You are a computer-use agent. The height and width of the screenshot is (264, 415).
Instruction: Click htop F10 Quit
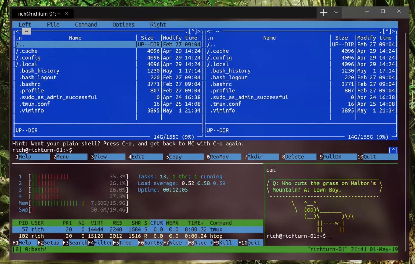(x=251, y=243)
